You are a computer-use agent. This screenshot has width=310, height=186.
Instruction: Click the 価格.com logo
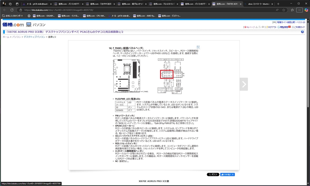coord(13,25)
